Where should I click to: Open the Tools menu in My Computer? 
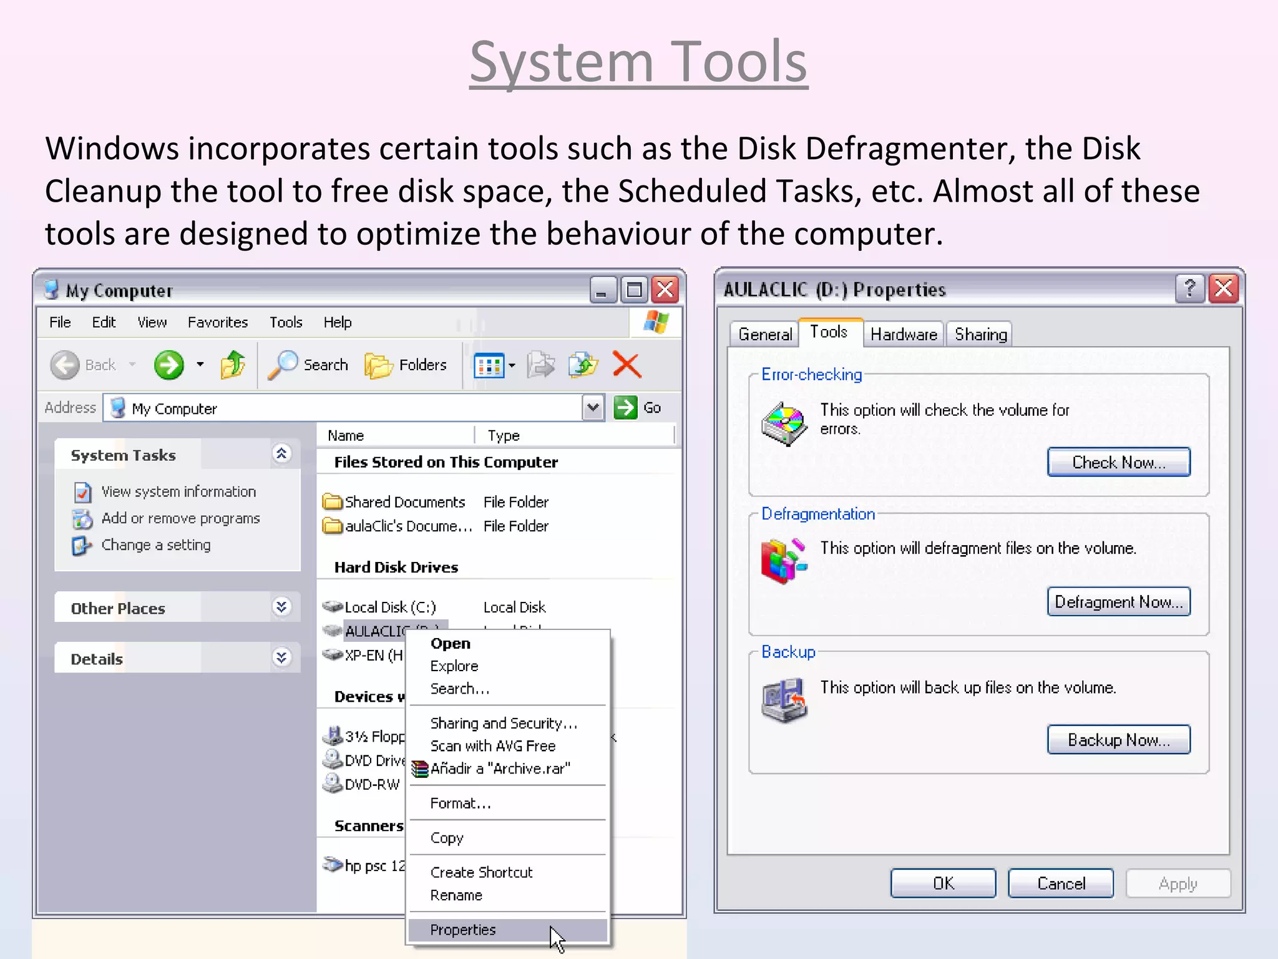click(286, 322)
